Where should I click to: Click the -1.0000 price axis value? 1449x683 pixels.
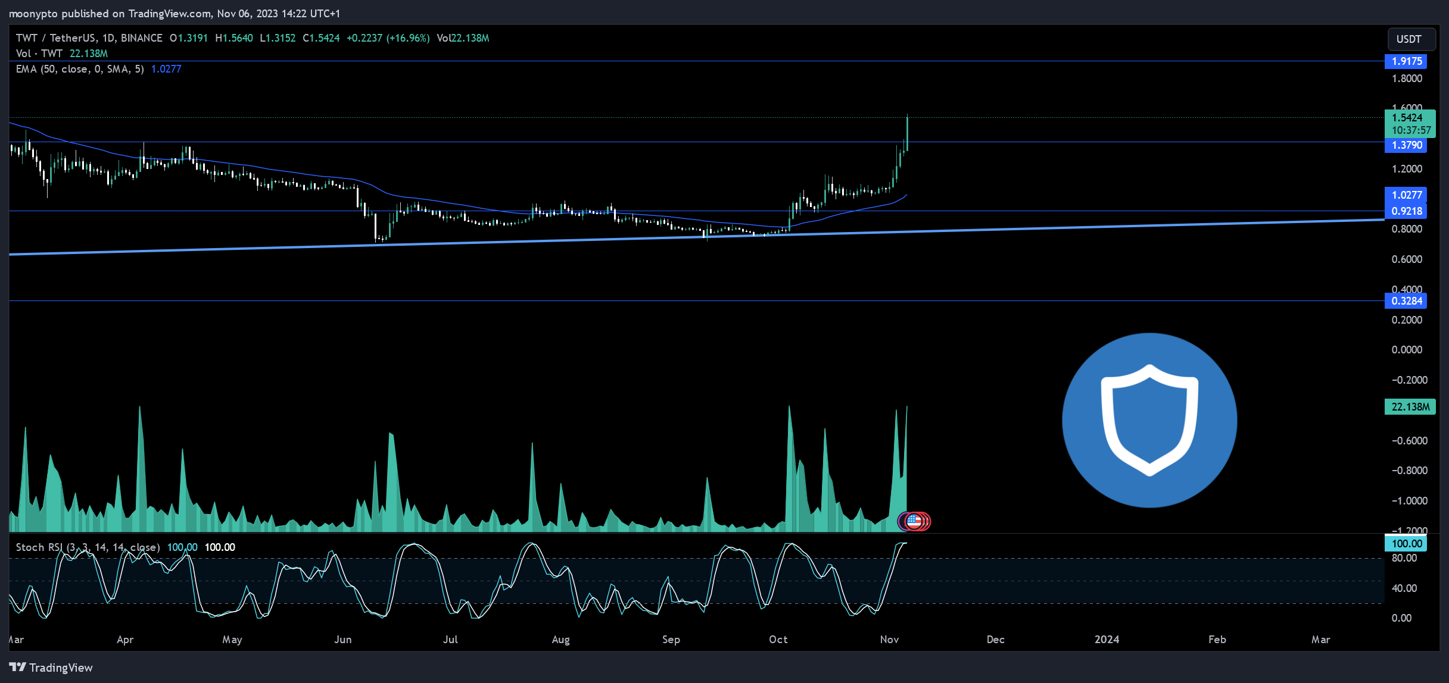[x=1409, y=501]
